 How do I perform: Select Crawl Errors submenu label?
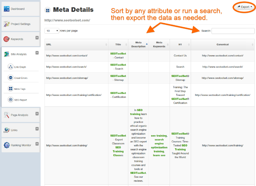click(x=21, y=78)
